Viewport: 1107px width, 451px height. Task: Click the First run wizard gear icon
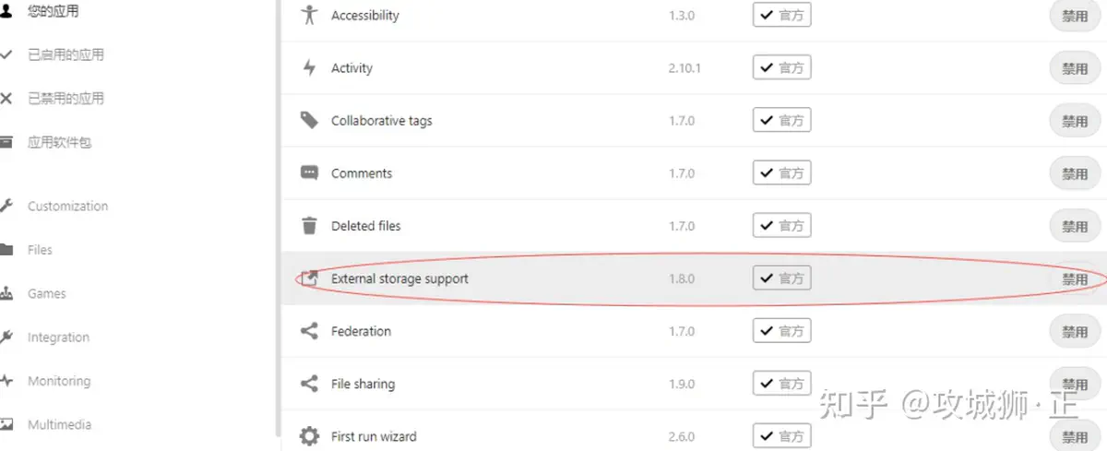310,436
